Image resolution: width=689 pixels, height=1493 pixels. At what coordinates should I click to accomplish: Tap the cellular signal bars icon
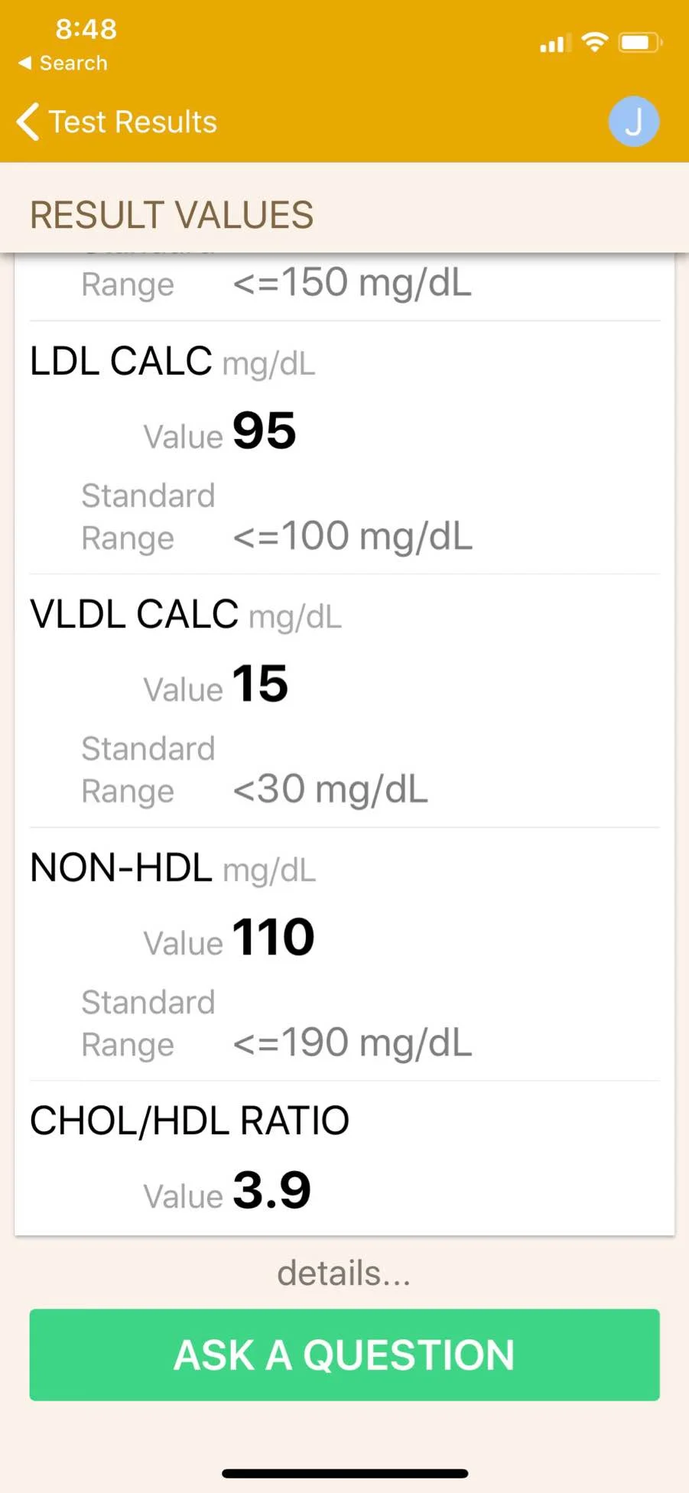pos(554,44)
